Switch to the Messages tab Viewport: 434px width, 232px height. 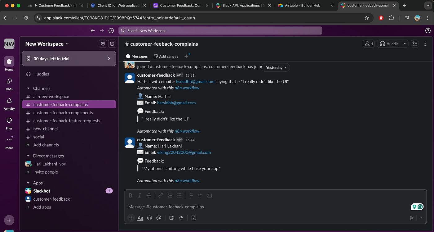click(137, 56)
